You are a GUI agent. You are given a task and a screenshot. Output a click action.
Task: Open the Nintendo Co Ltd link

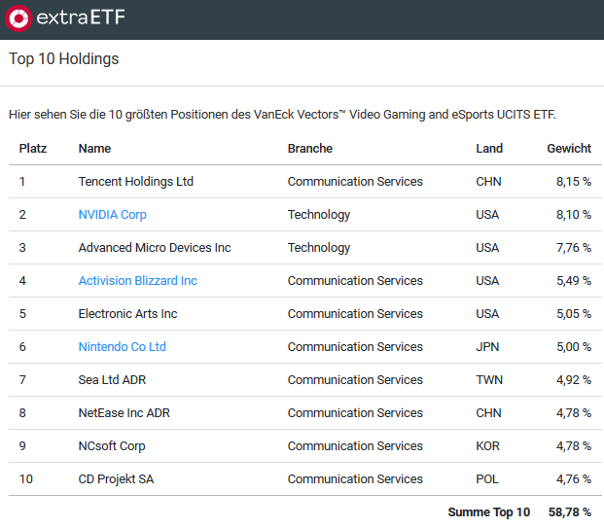click(x=123, y=346)
